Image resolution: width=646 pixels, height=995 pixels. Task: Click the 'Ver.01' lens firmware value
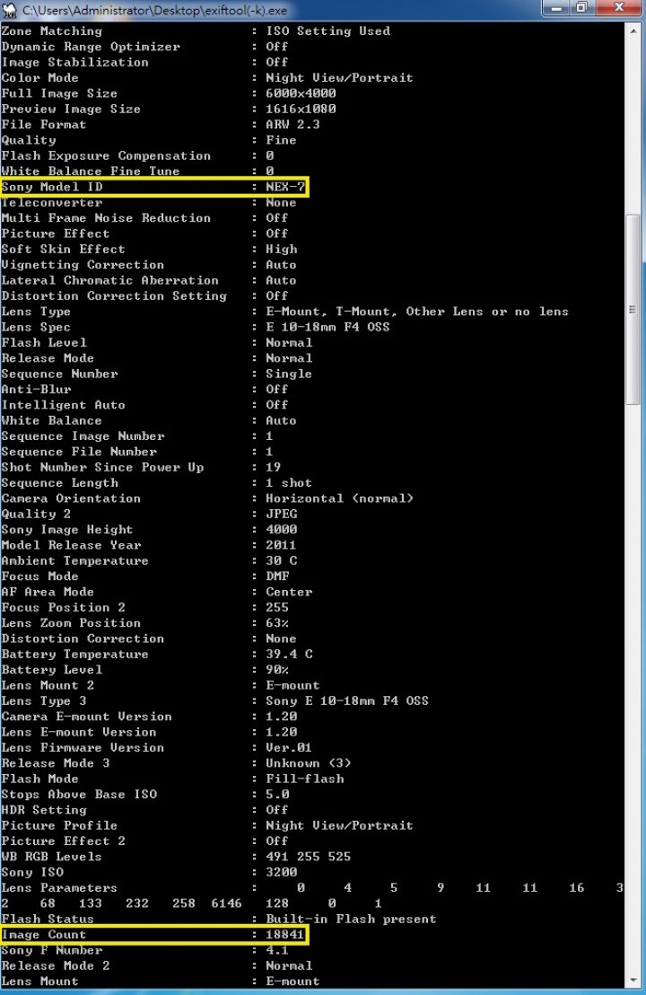[288, 748]
